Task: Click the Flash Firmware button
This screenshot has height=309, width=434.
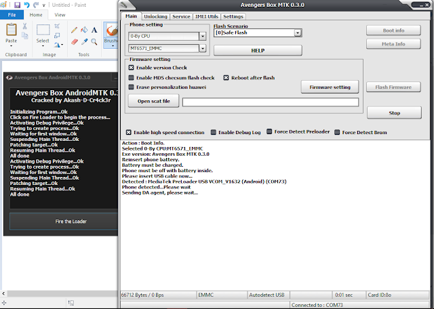Action: tap(393, 87)
